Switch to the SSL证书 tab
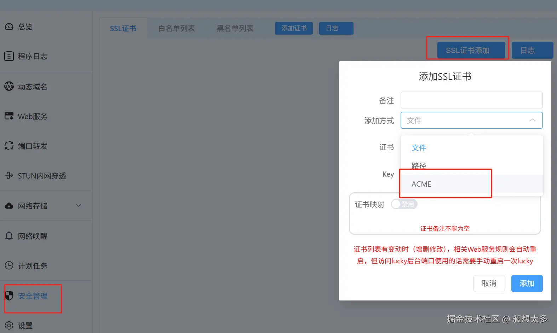This screenshot has width=557, height=333. coord(123,28)
